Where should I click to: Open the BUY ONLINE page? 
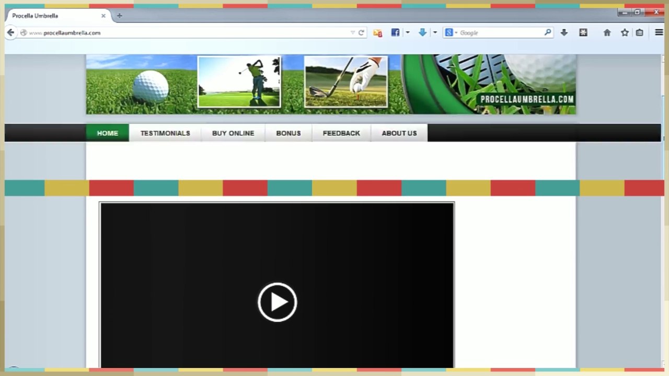coord(233,133)
